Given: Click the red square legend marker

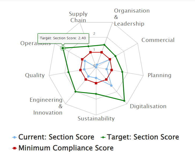Looking at the screenshot, I should (14, 148).
